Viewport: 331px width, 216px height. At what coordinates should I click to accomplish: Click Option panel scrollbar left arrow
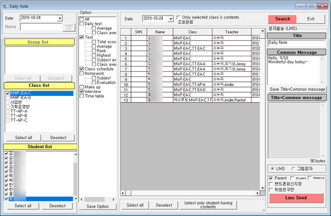82,199
